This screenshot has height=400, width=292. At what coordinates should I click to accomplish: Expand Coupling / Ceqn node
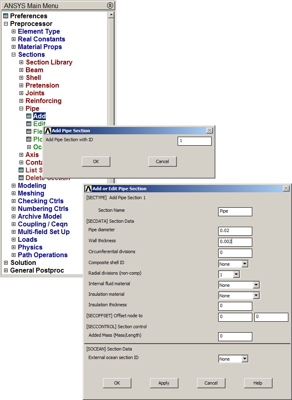(13, 224)
